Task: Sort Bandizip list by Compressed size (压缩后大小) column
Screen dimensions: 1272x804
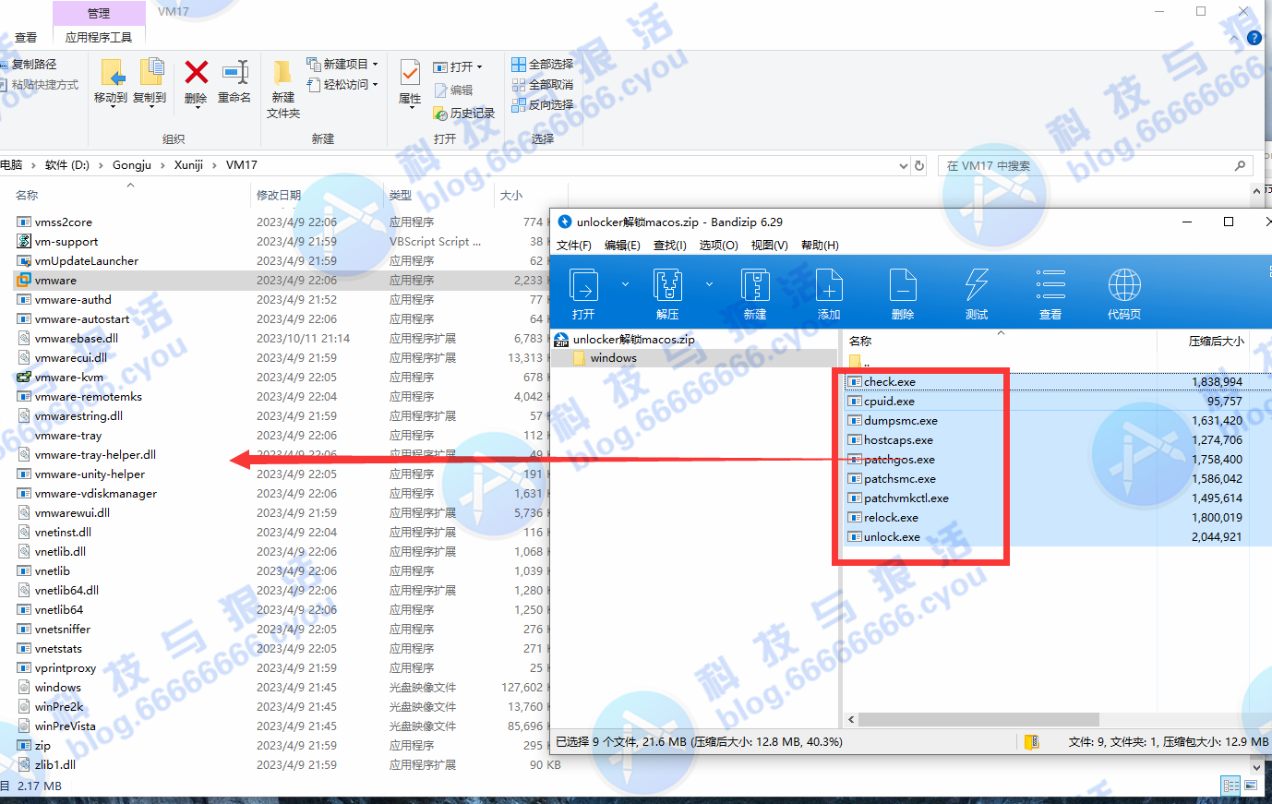Action: click(x=1216, y=341)
